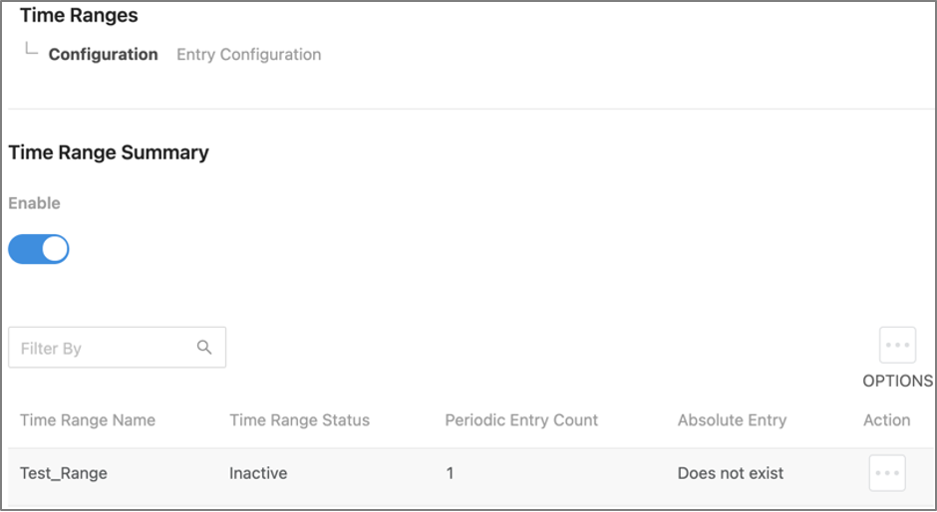The width and height of the screenshot is (937, 512).
Task: Click the OPTIONS label text
Action: tap(897, 381)
